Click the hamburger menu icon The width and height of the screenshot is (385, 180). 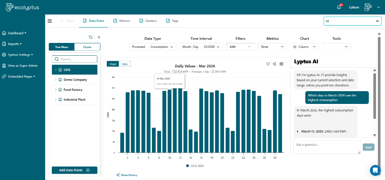[x=50, y=21]
